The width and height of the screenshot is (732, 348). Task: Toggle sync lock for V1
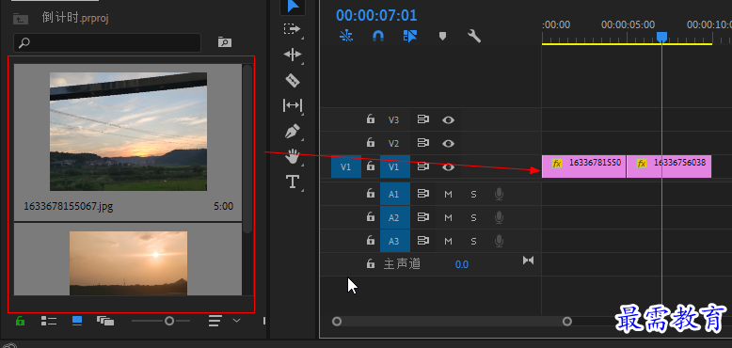(x=423, y=166)
